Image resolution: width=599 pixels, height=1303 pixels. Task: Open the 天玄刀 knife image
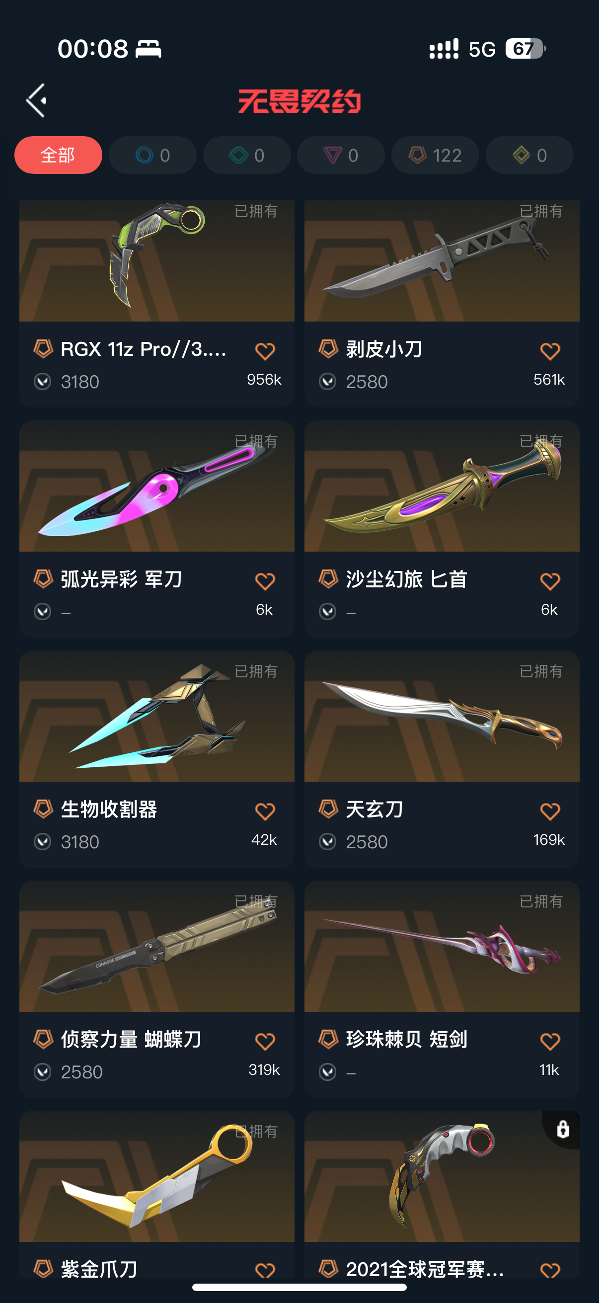[x=442, y=716]
